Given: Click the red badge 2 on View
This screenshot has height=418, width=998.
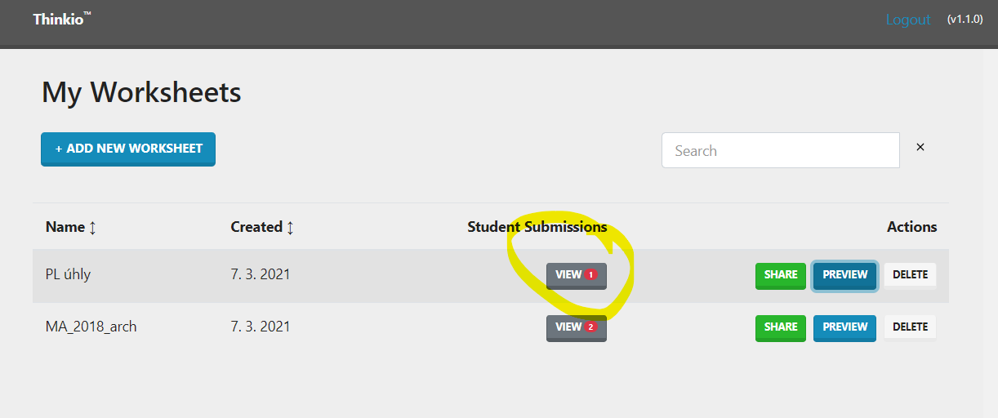Looking at the screenshot, I should pyautogui.click(x=591, y=327).
